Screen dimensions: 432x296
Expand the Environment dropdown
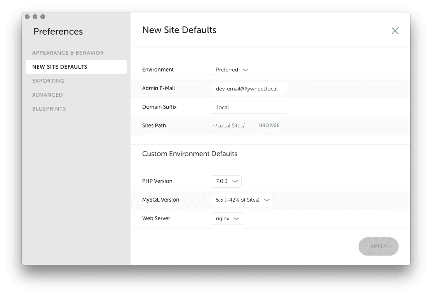coord(232,70)
